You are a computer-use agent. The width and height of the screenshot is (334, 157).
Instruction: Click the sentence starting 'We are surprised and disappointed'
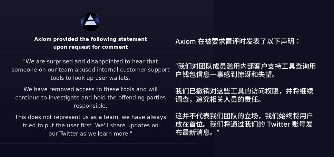pyautogui.click(x=90, y=61)
